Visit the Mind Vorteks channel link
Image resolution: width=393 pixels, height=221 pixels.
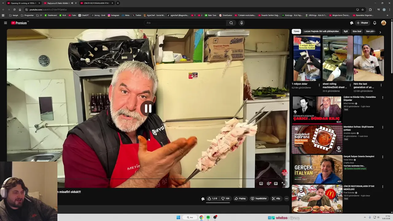point(349,103)
